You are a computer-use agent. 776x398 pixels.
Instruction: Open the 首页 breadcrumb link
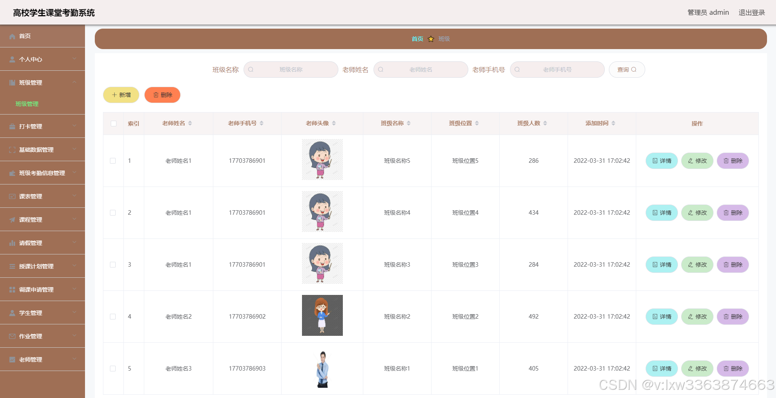point(417,39)
